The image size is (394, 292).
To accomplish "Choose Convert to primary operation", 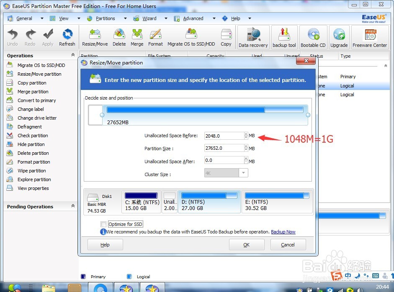I will (x=31, y=100).
